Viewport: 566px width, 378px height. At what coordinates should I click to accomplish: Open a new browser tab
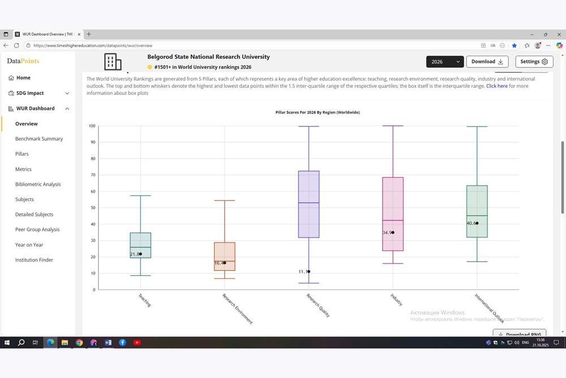(89, 34)
